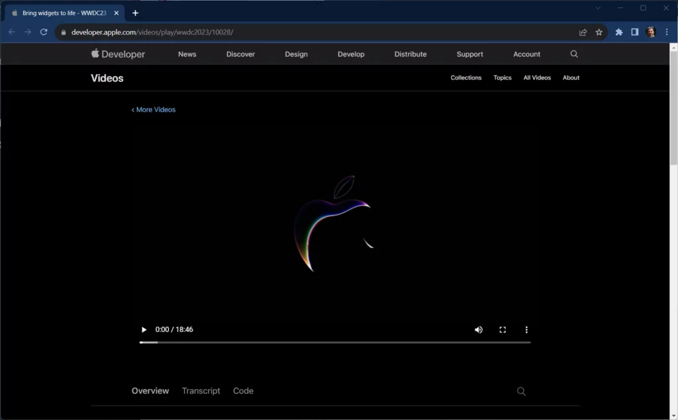Go back to More Videos
This screenshot has height=420, width=678.
coord(154,110)
